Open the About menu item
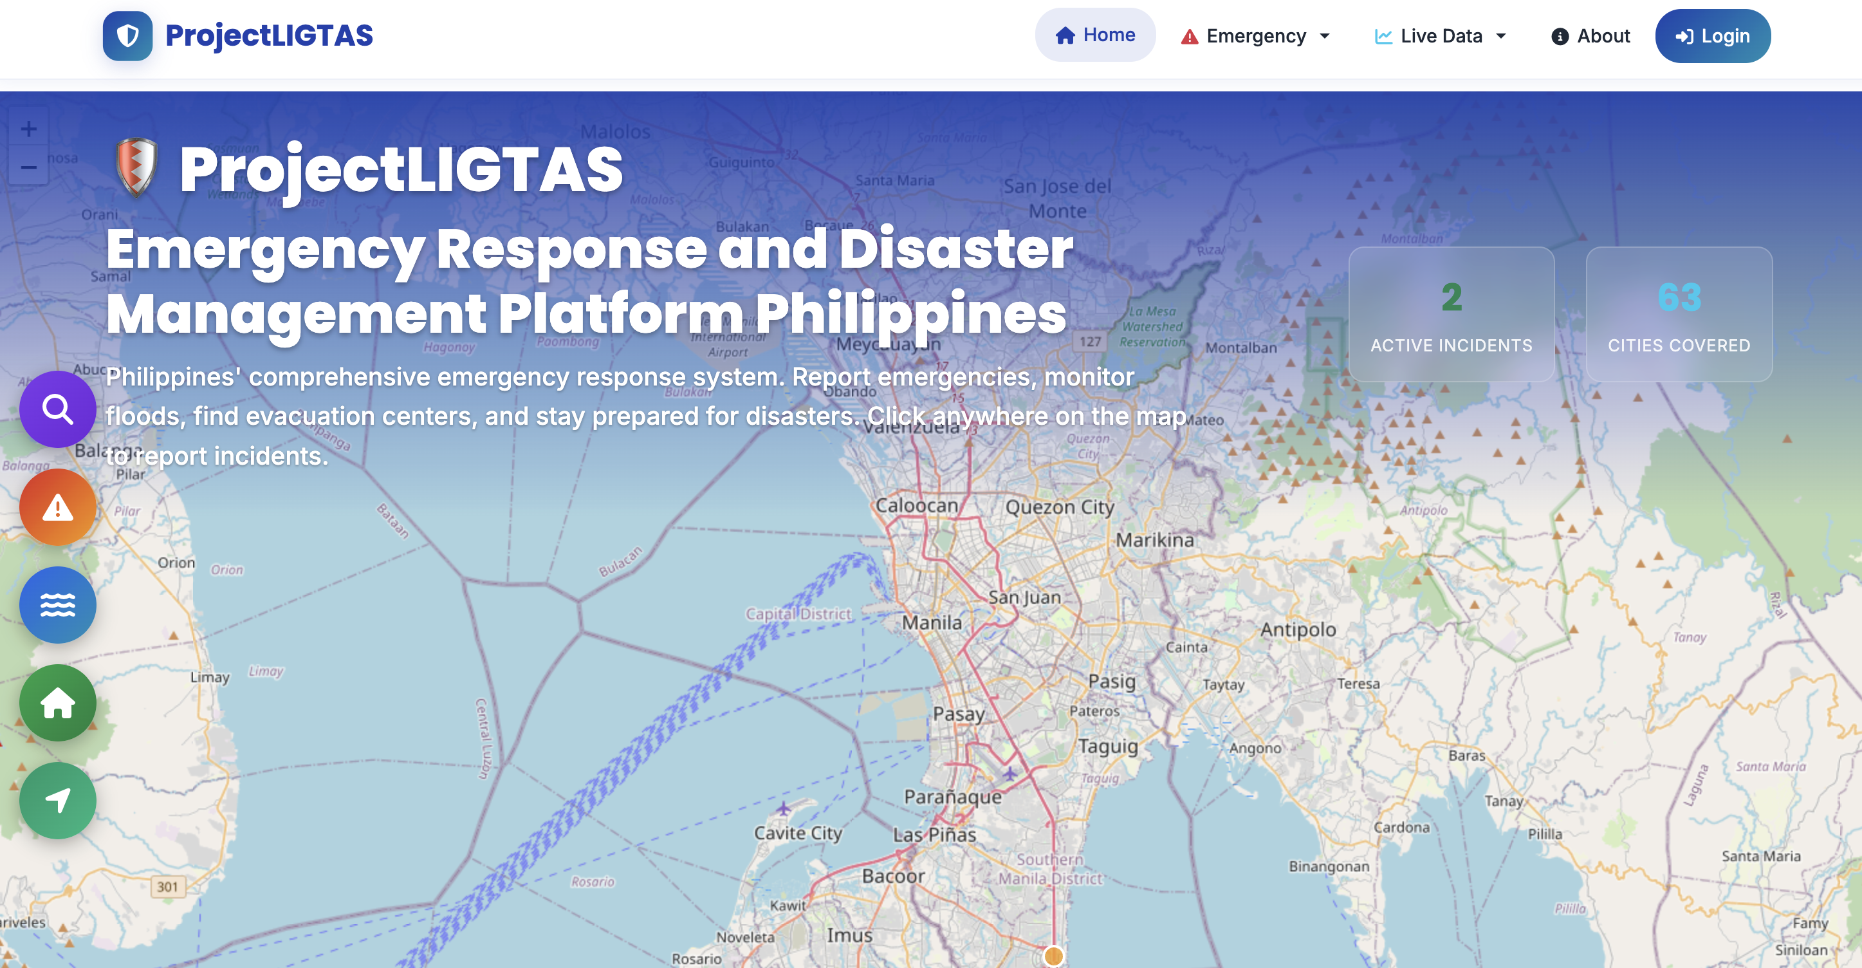This screenshot has width=1862, height=968. tap(1589, 35)
